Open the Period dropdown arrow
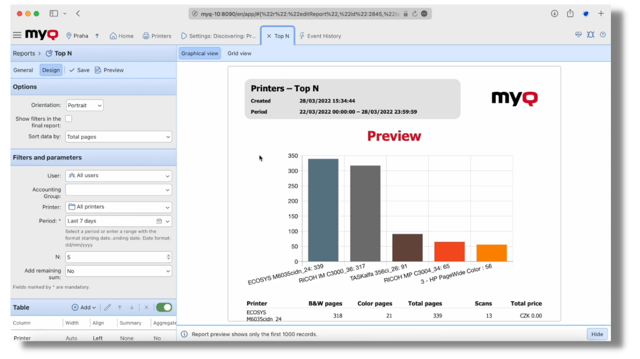640x359 pixels. pyautogui.click(x=168, y=221)
